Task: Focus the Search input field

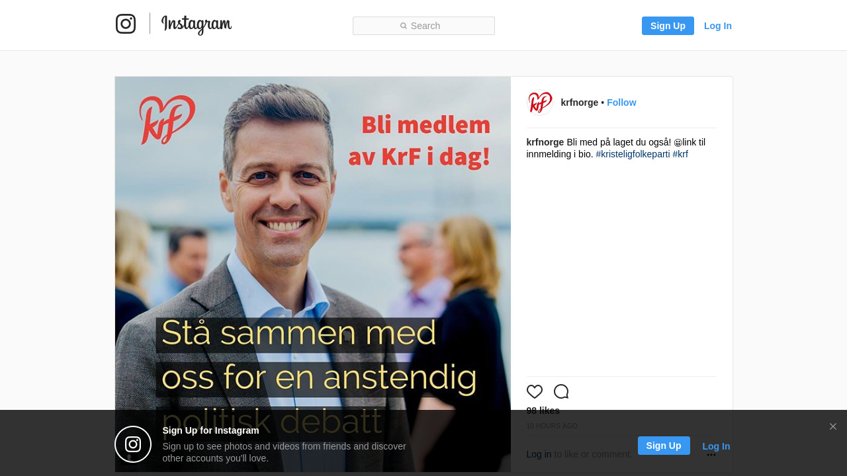Action: click(x=423, y=26)
